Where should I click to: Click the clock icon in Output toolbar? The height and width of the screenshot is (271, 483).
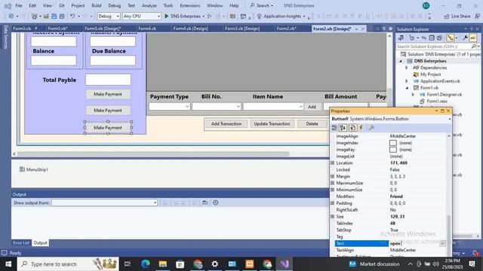tap(216, 202)
